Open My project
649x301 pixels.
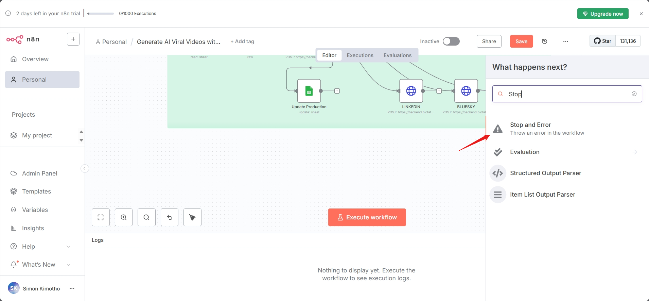(37, 135)
